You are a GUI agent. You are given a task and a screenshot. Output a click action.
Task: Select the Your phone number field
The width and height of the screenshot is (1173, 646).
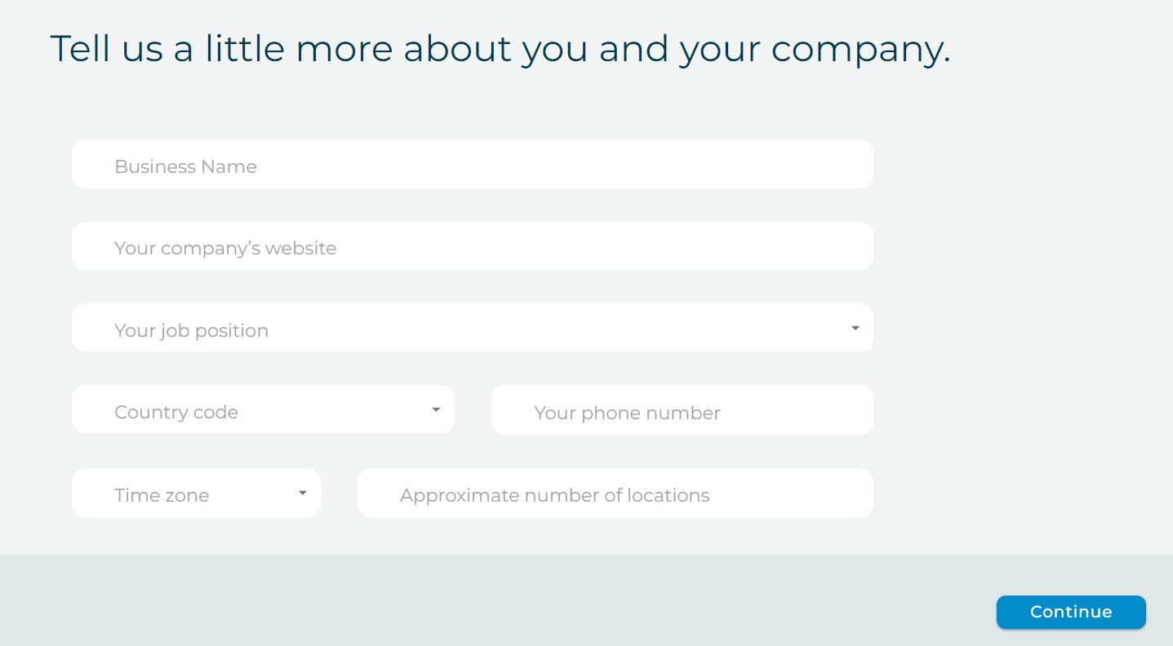click(682, 410)
